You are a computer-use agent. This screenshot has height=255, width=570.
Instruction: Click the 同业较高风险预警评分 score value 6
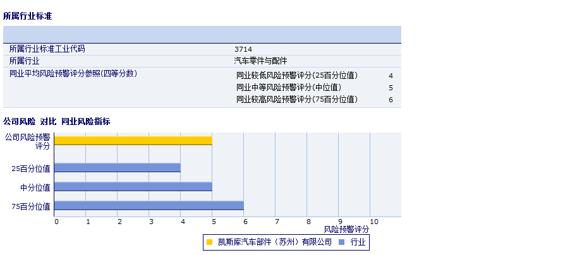click(x=391, y=100)
